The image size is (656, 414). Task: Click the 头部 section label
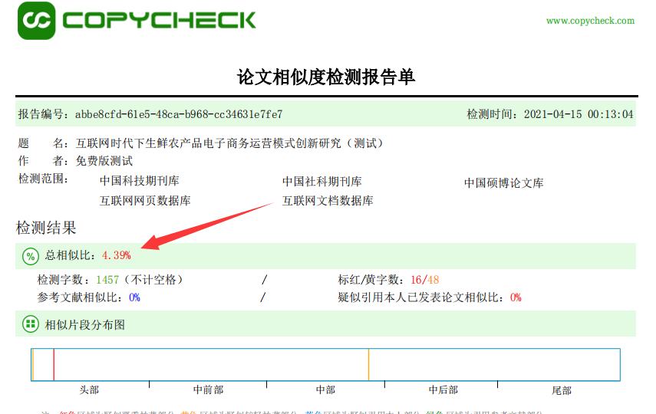click(90, 390)
